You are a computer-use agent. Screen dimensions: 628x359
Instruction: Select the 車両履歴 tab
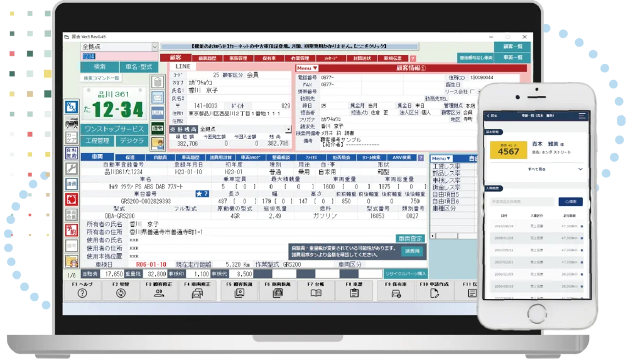point(191,157)
